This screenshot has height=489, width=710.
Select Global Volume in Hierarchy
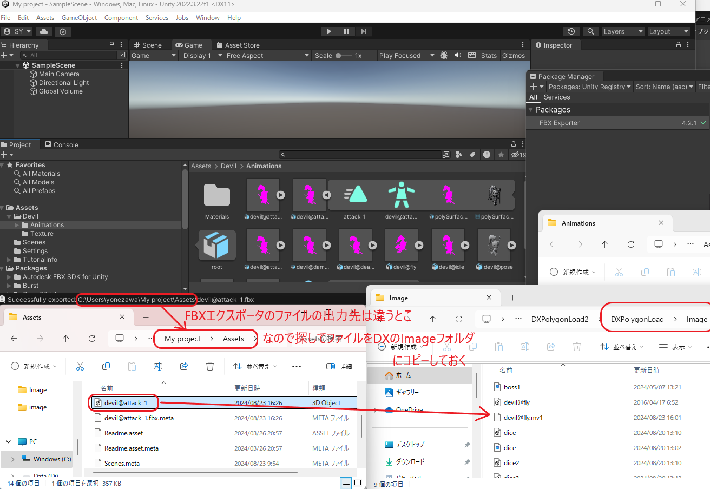pos(61,91)
